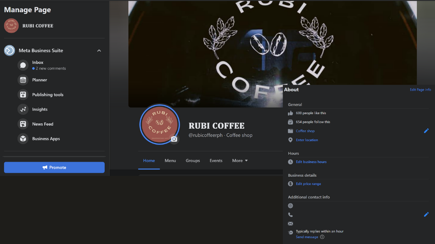Click the clock icon under Hours
This screenshot has height=244, width=435.
click(290, 162)
